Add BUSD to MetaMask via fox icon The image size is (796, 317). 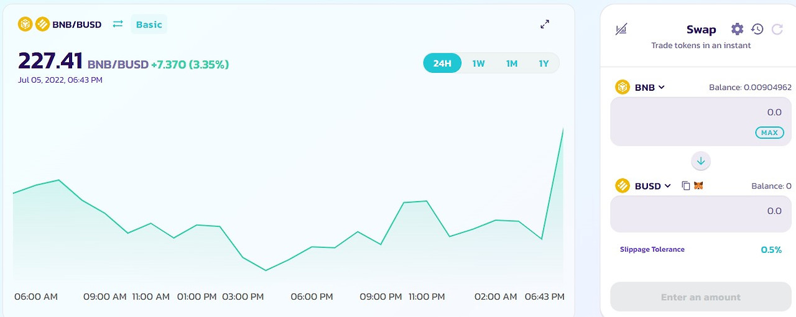click(698, 185)
